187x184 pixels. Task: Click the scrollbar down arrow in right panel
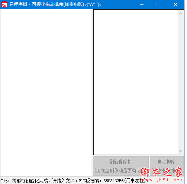coord(180,151)
